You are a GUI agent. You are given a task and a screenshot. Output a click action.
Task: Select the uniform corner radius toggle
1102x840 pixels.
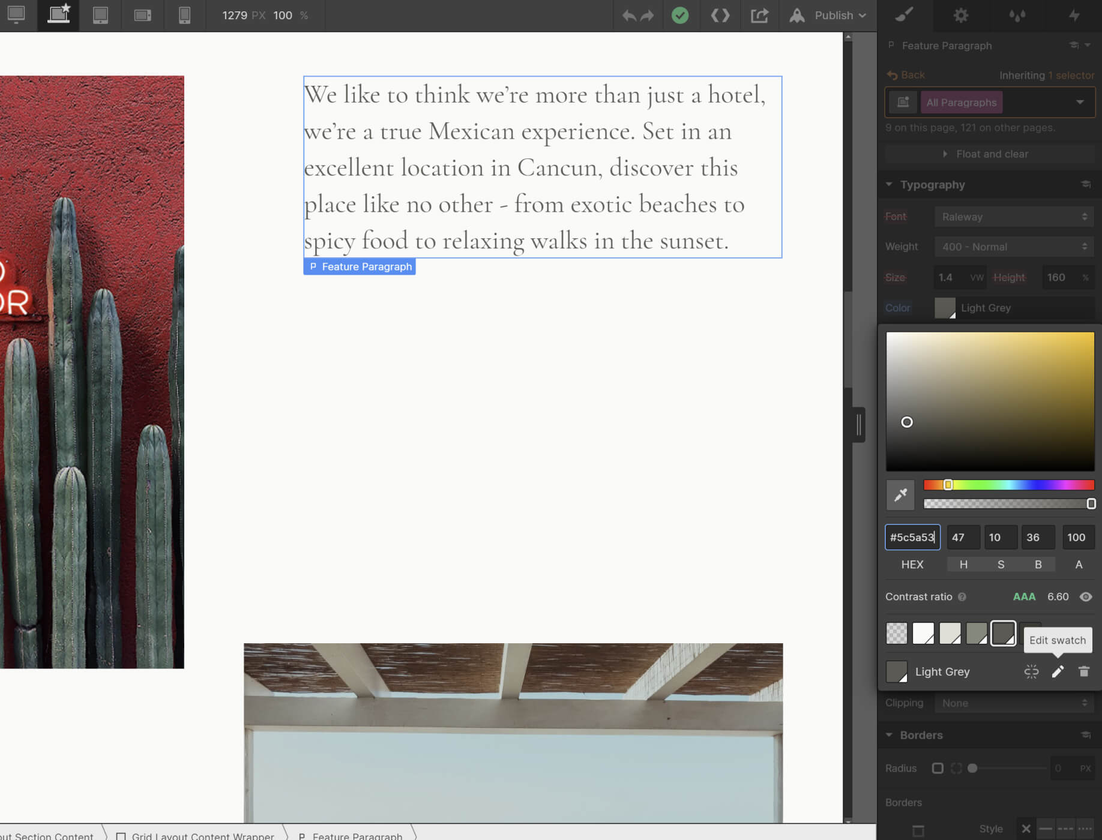click(x=938, y=769)
